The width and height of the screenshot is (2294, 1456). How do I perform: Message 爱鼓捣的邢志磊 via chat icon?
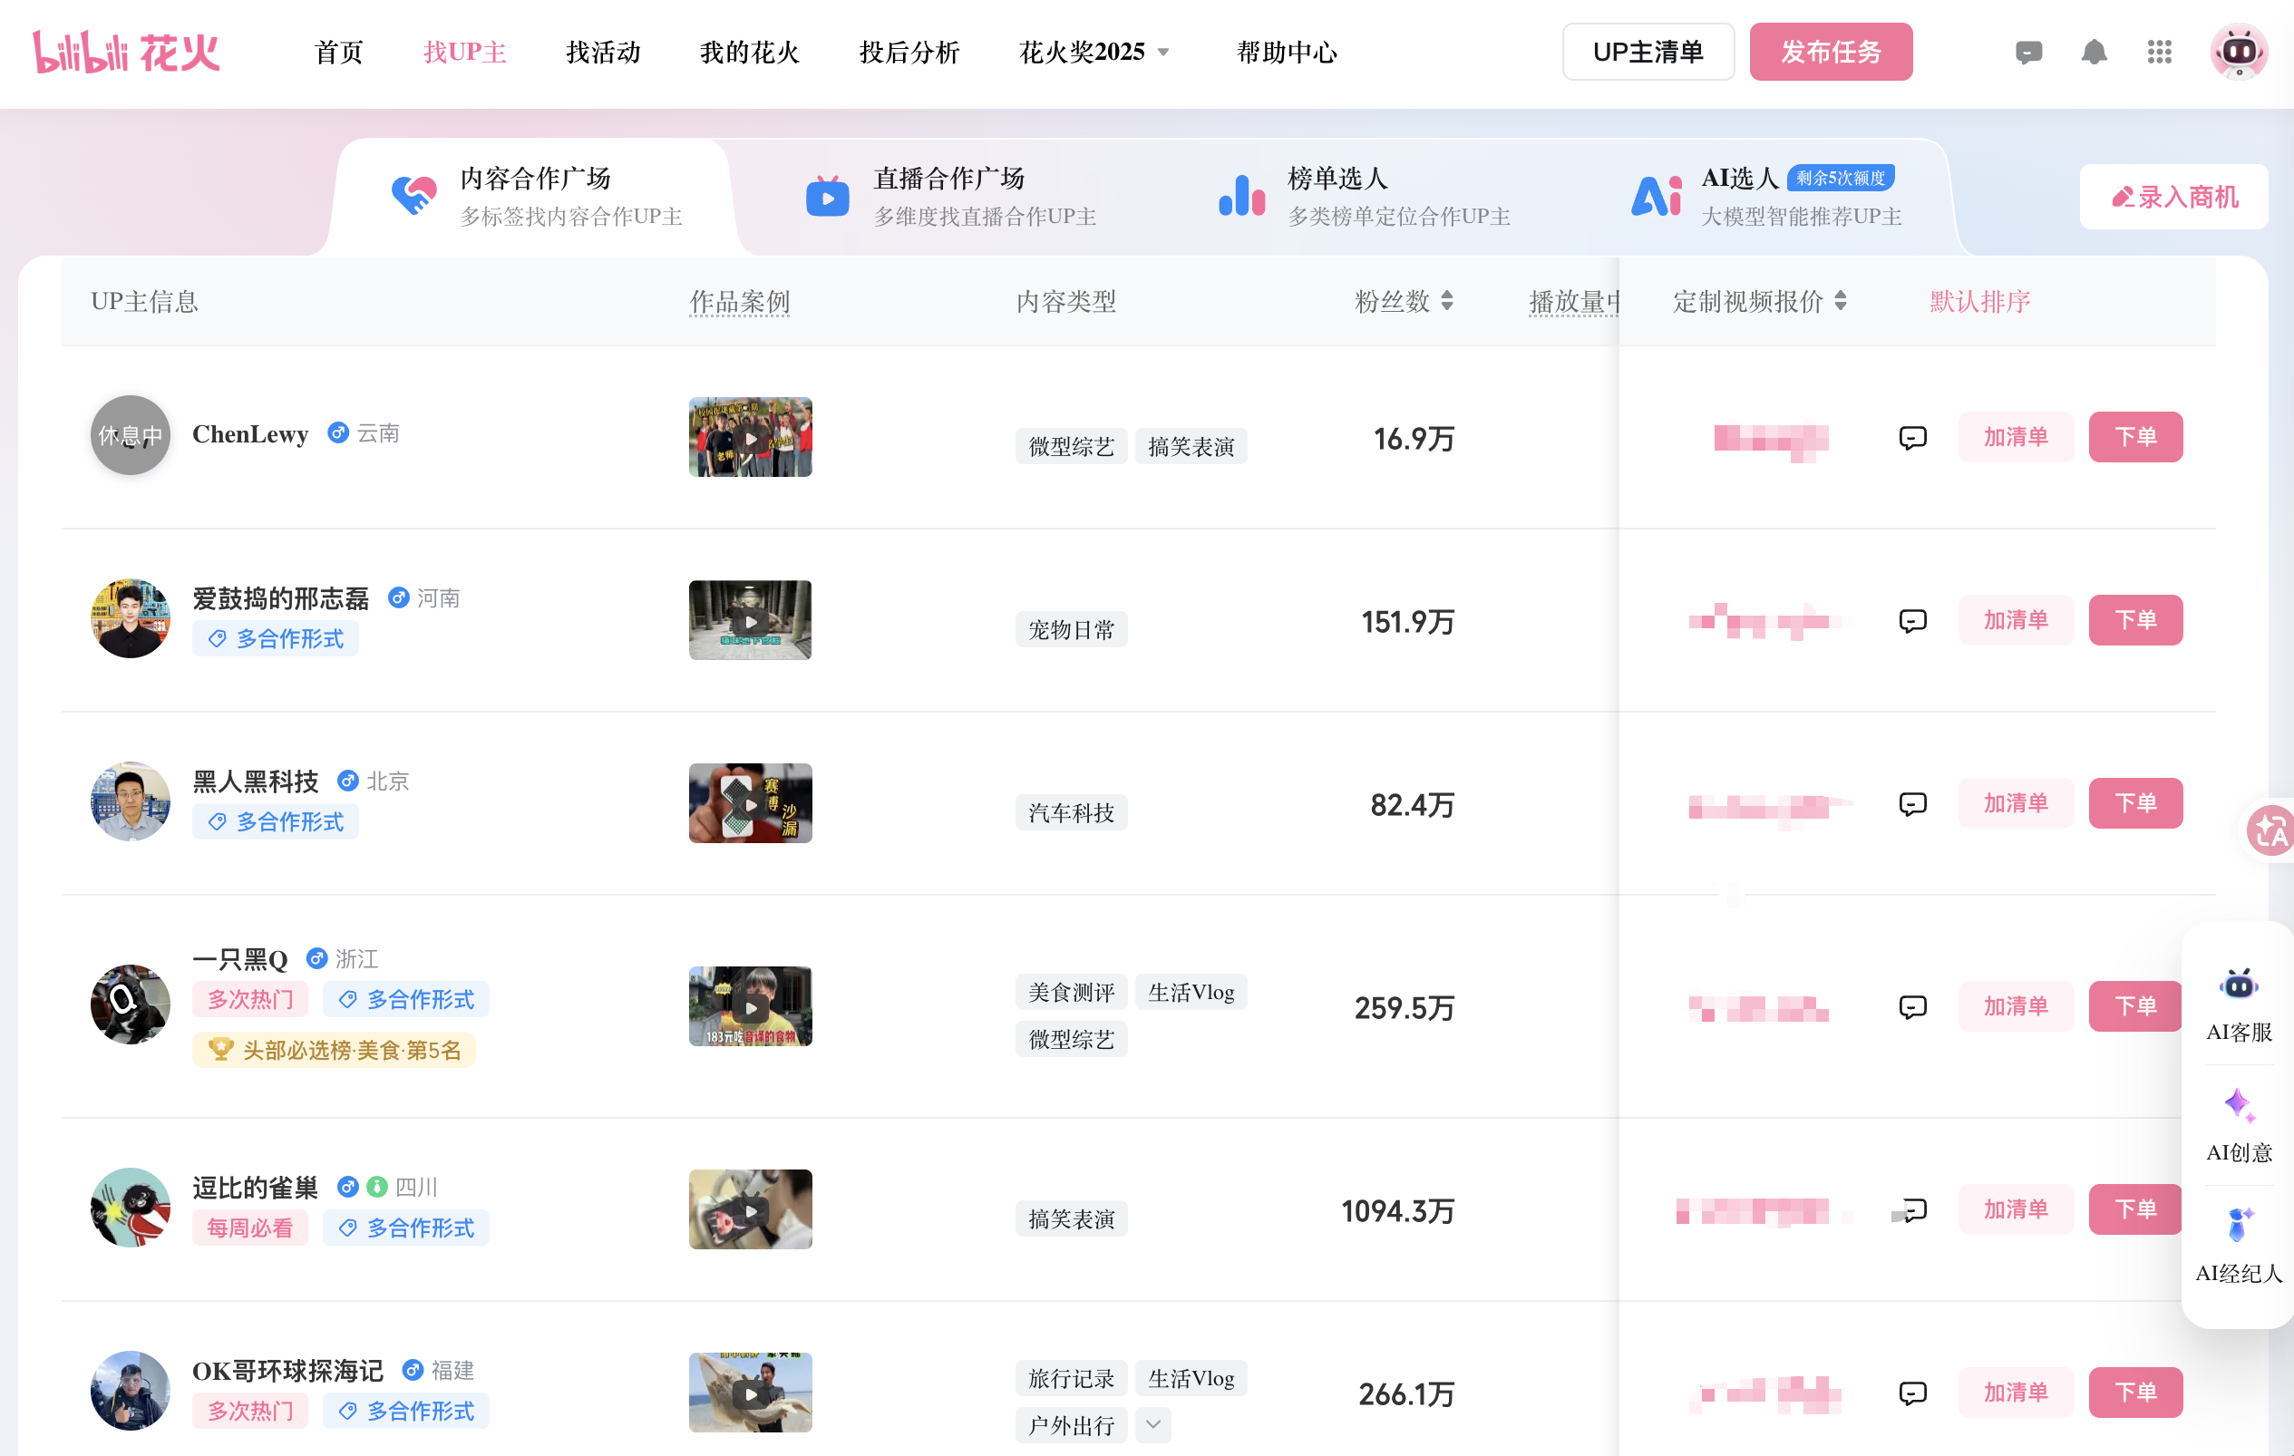pos(1912,621)
